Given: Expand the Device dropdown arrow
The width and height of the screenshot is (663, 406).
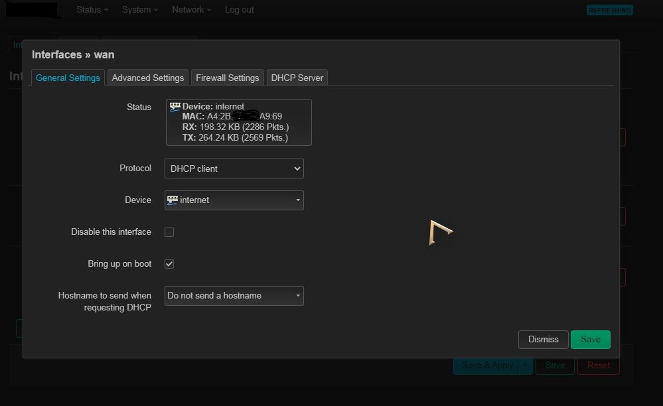Looking at the screenshot, I should [297, 200].
